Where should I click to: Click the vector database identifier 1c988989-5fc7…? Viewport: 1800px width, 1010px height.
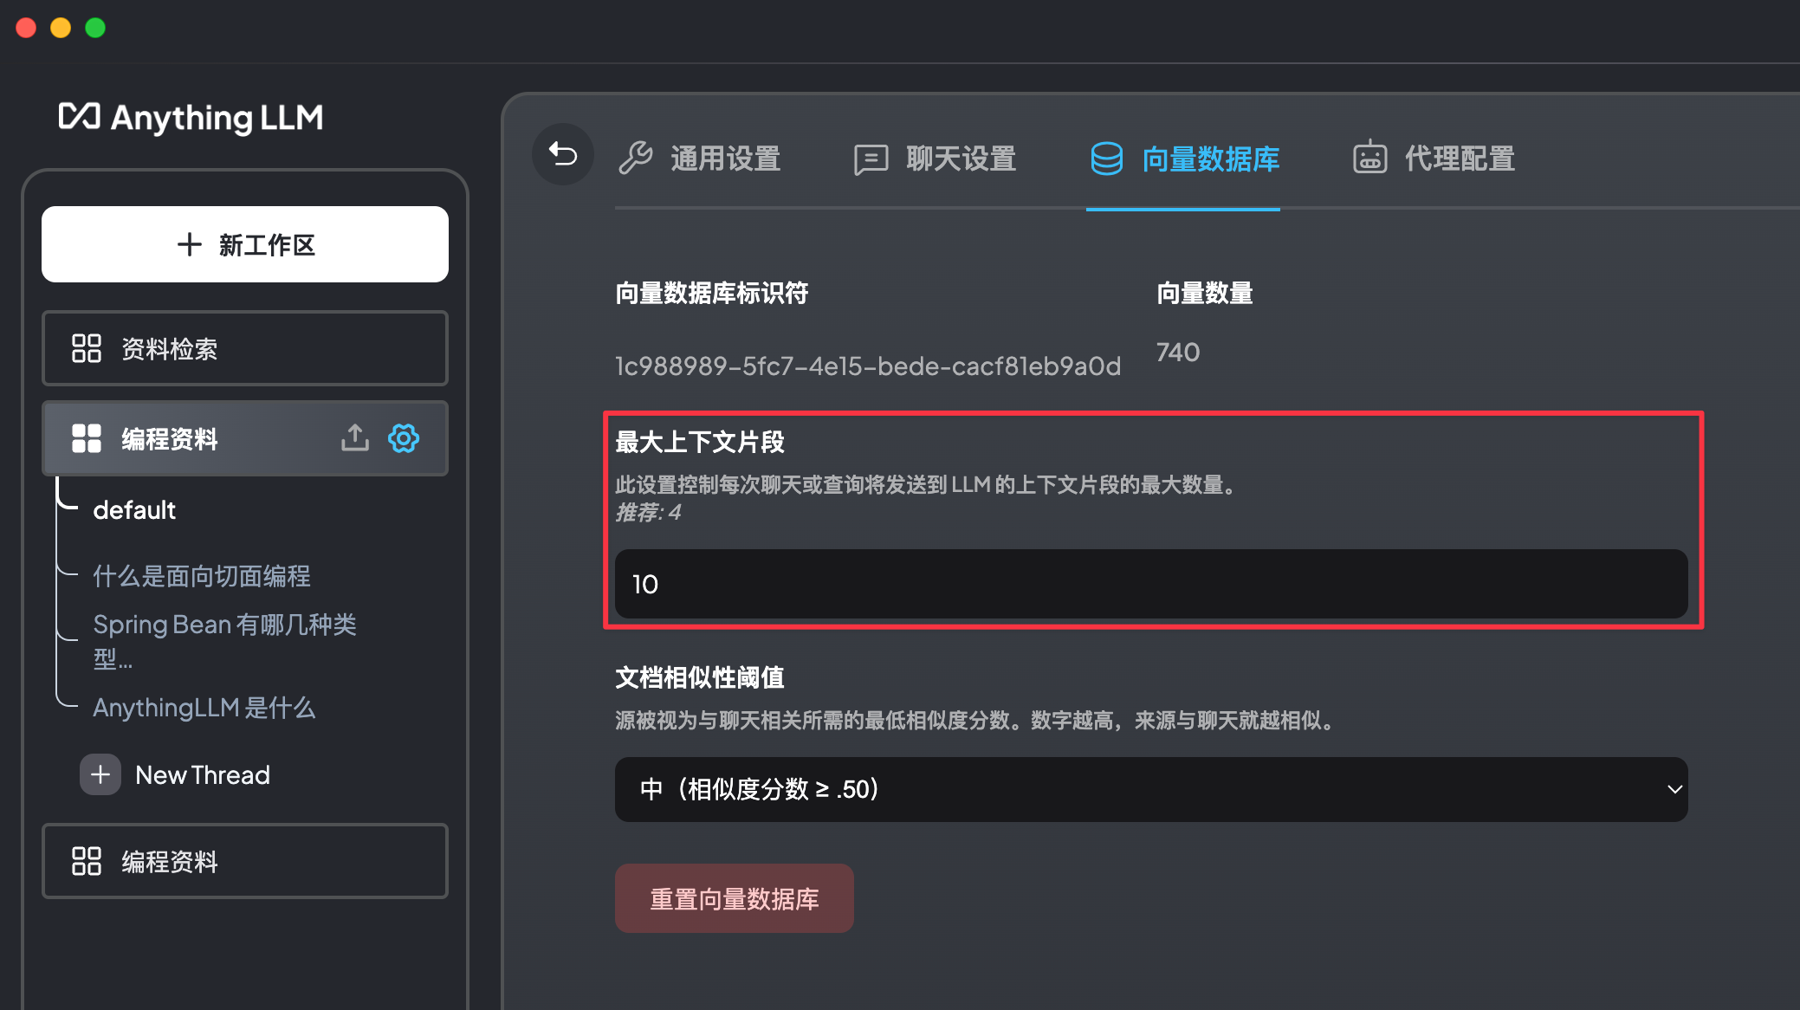click(868, 366)
